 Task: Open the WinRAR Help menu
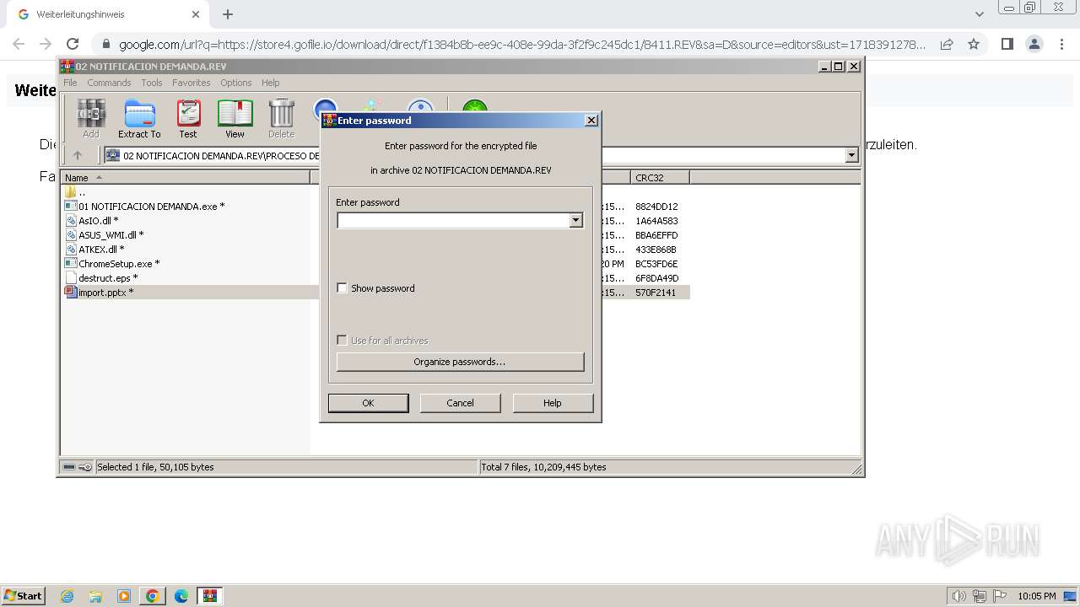pos(270,83)
